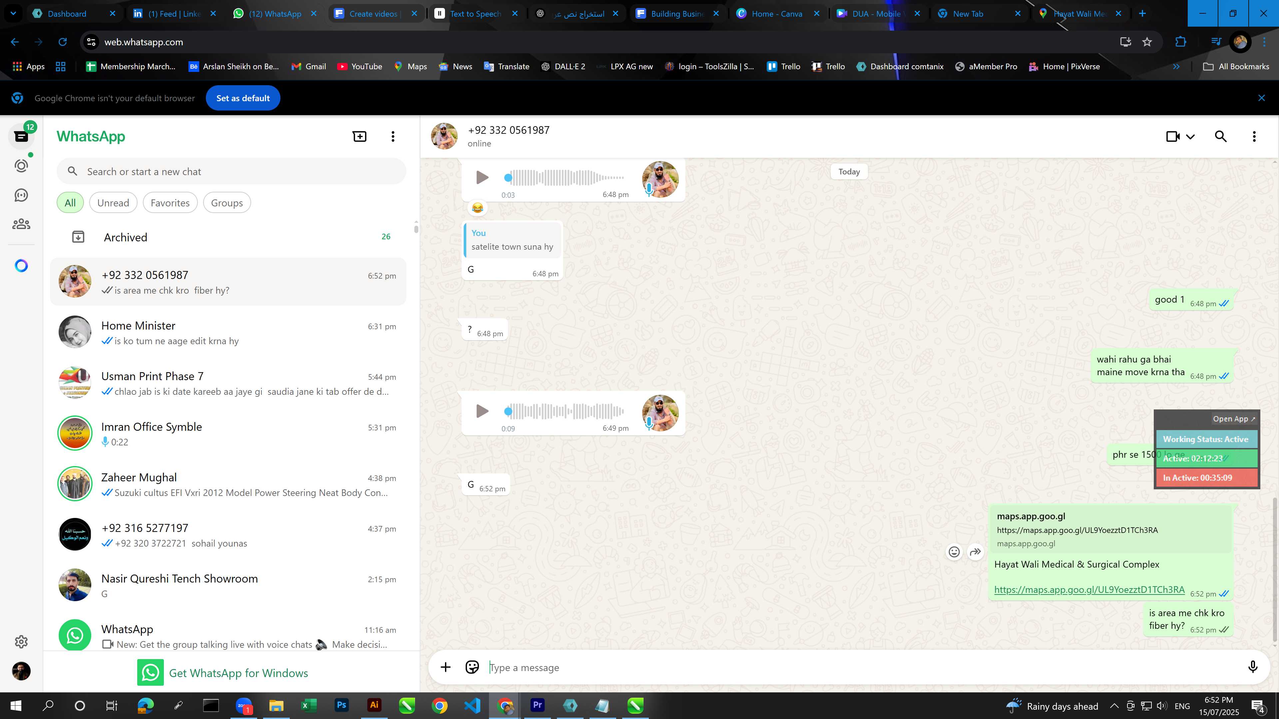Image resolution: width=1279 pixels, height=719 pixels.
Task: Open the attach plus icon
Action: [445, 667]
